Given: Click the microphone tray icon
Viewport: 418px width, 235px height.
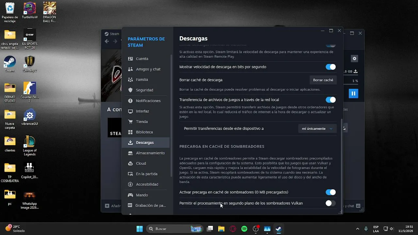Looking at the screenshot, I should [366, 229].
